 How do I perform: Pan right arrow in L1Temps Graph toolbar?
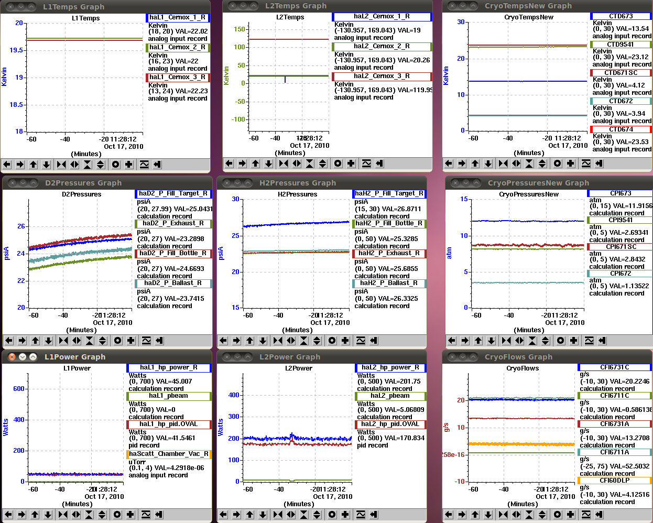pyautogui.click(x=20, y=165)
